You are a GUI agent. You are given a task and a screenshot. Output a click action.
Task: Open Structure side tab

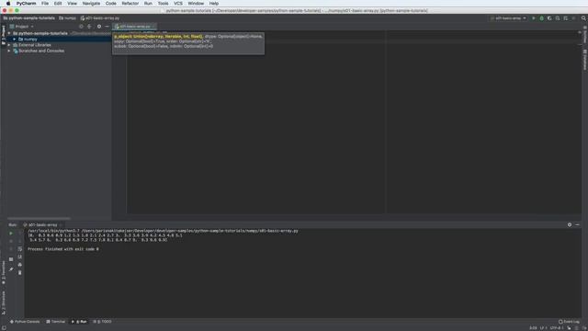[x=4, y=302]
